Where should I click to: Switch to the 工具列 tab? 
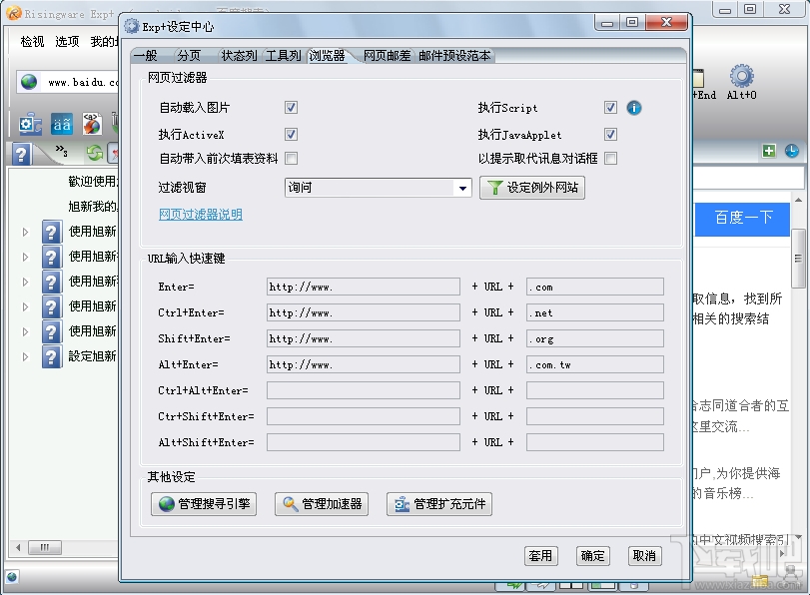282,55
